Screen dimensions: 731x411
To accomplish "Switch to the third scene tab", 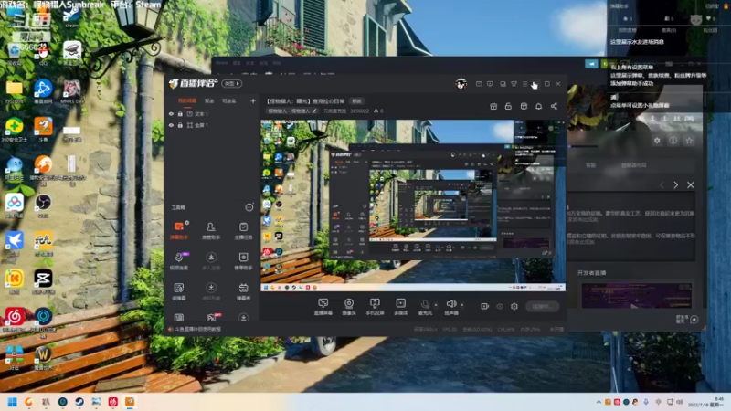I will pyautogui.click(x=229, y=100).
